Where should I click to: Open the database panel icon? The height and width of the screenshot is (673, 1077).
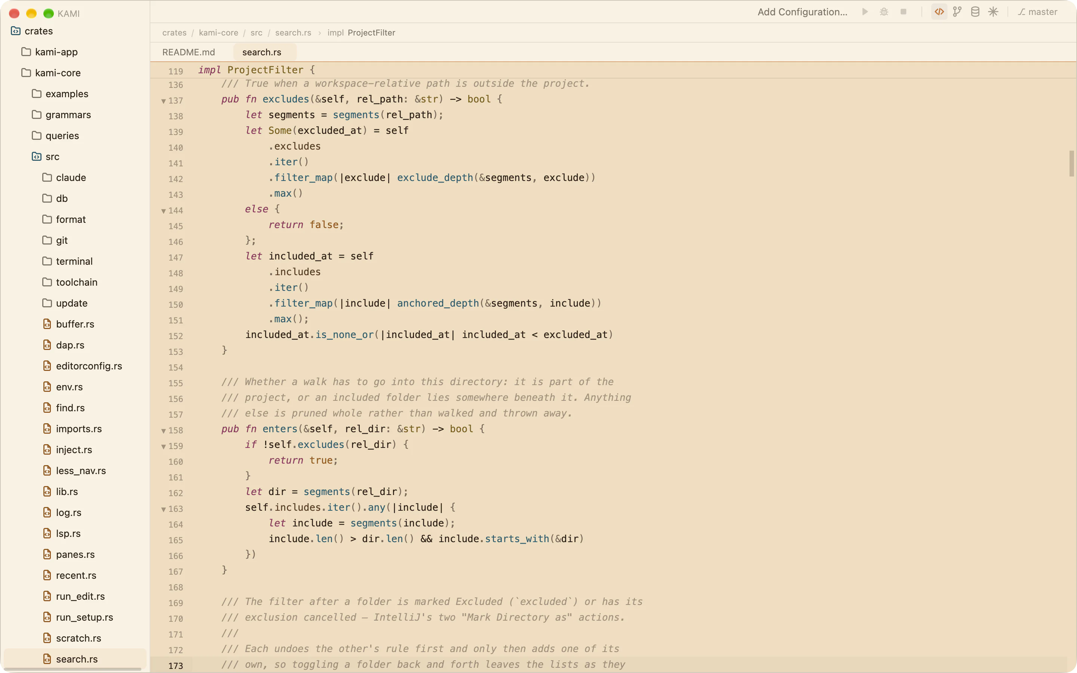click(975, 12)
